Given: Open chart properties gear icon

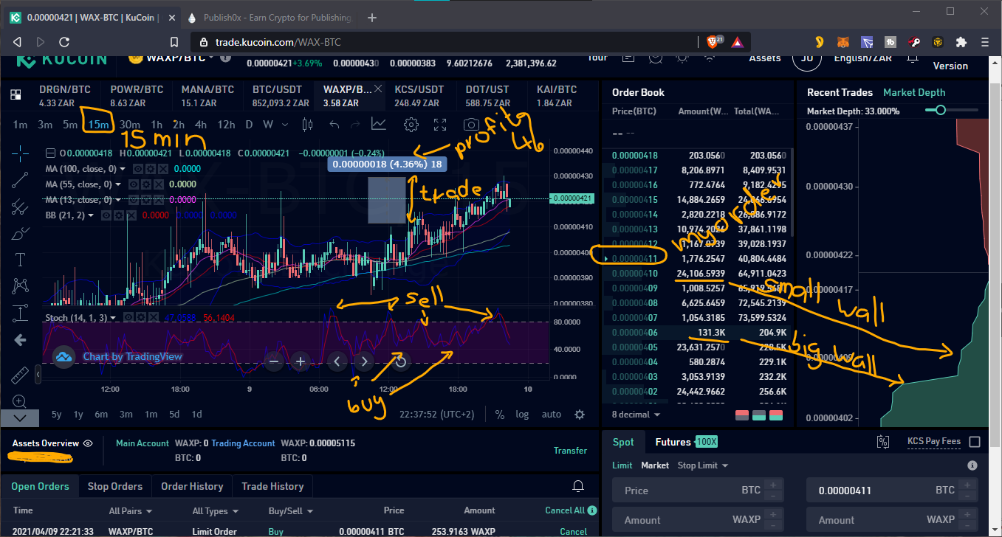Looking at the screenshot, I should pos(411,125).
